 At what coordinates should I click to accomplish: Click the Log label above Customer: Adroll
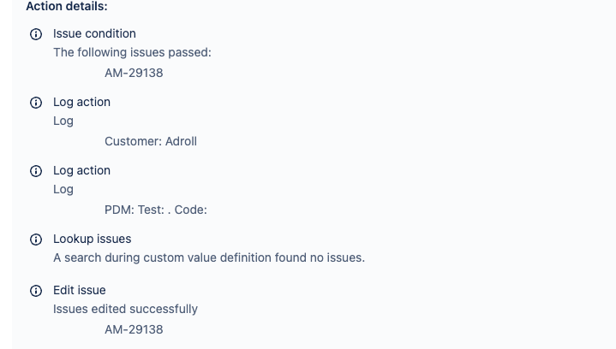[63, 121]
